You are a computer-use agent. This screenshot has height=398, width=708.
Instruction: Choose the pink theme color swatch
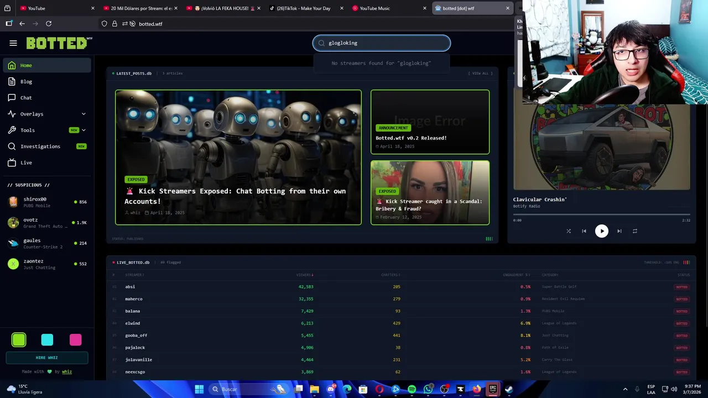(75, 339)
